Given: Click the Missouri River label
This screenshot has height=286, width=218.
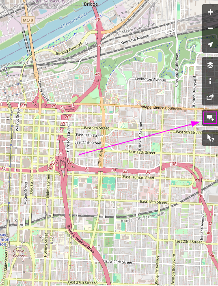Looking at the screenshot, I should pos(74,20).
